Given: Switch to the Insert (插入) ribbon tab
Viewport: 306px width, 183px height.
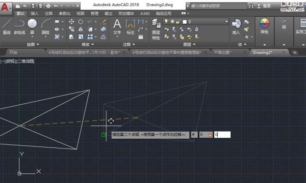Looking at the screenshot, I should pyautogui.click(x=35, y=13).
